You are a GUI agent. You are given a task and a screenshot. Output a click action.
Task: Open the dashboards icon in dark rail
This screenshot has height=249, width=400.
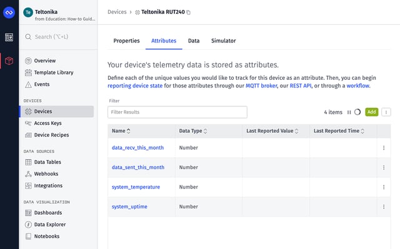(x=9, y=37)
